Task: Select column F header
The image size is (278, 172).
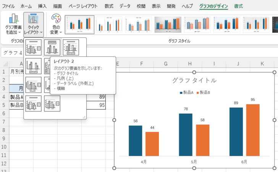Action: click(x=141, y=64)
